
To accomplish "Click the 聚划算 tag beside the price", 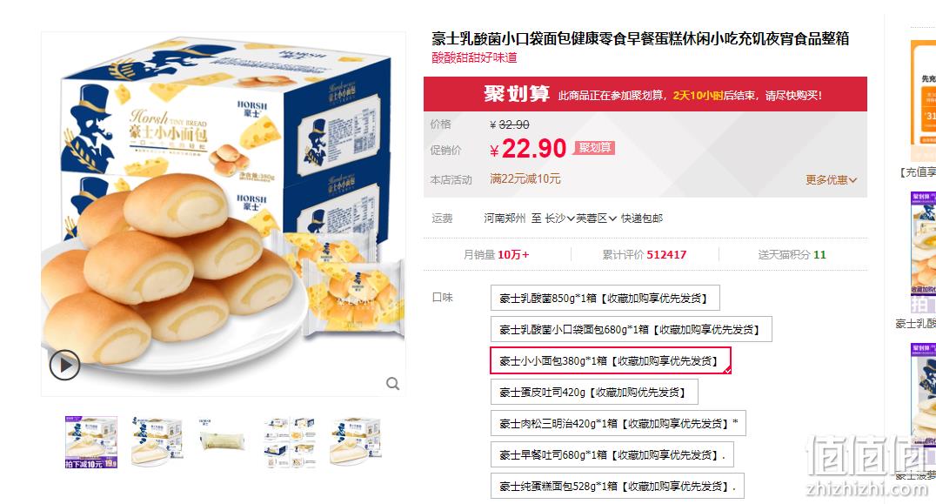I will (594, 147).
